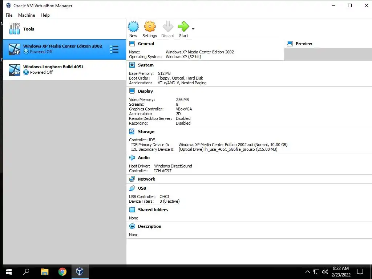This screenshot has height=279, width=372.
Task: Click the OHCI USB controller value
Action: (164, 197)
